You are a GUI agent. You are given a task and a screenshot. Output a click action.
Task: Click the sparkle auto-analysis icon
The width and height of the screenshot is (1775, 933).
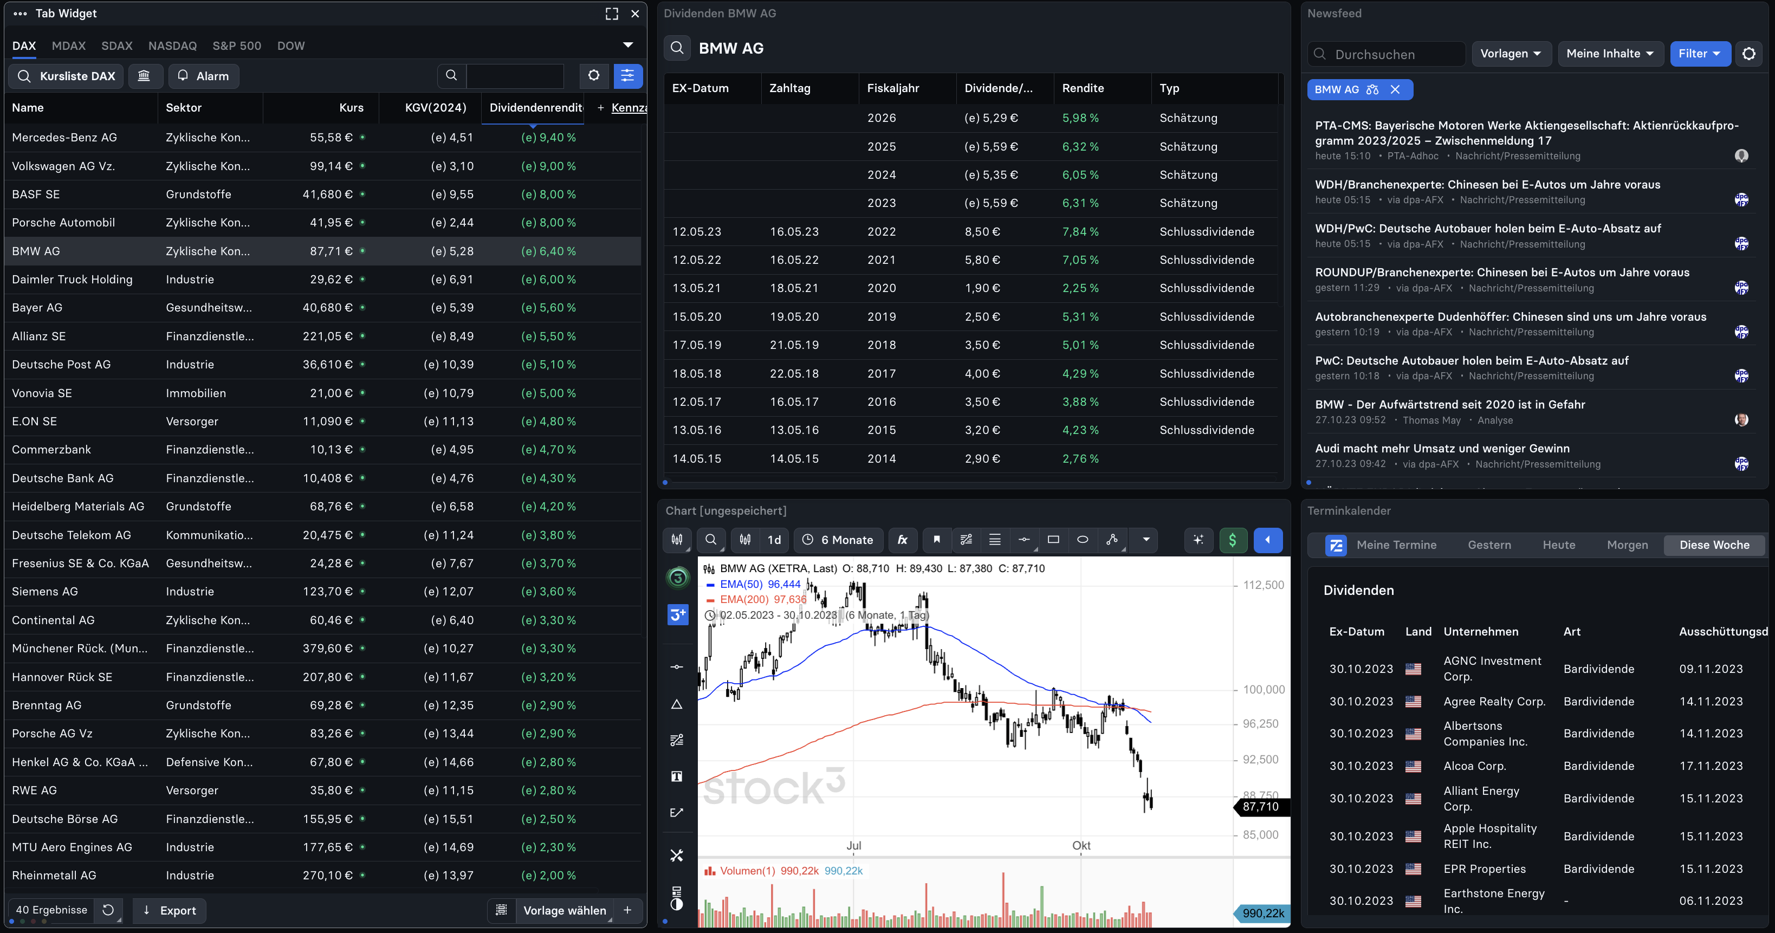pyautogui.click(x=1199, y=540)
